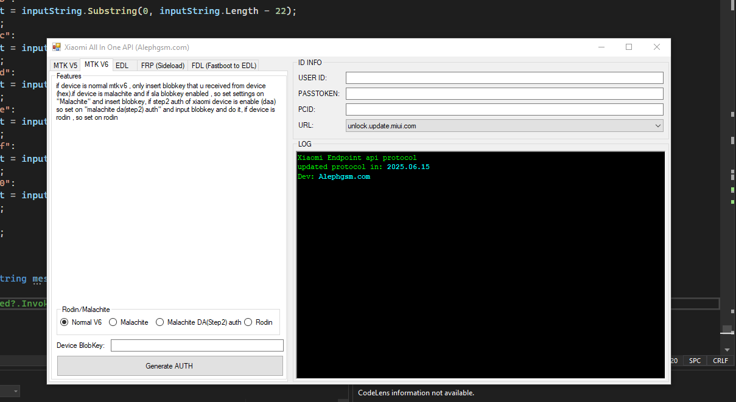
Task: Open the URL dropdown unlock.update.miui.com
Action: coord(504,126)
